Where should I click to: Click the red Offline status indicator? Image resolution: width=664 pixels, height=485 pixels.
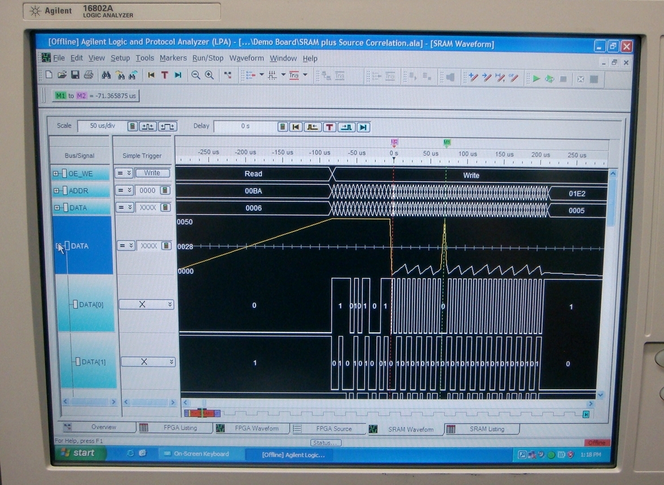[597, 443]
